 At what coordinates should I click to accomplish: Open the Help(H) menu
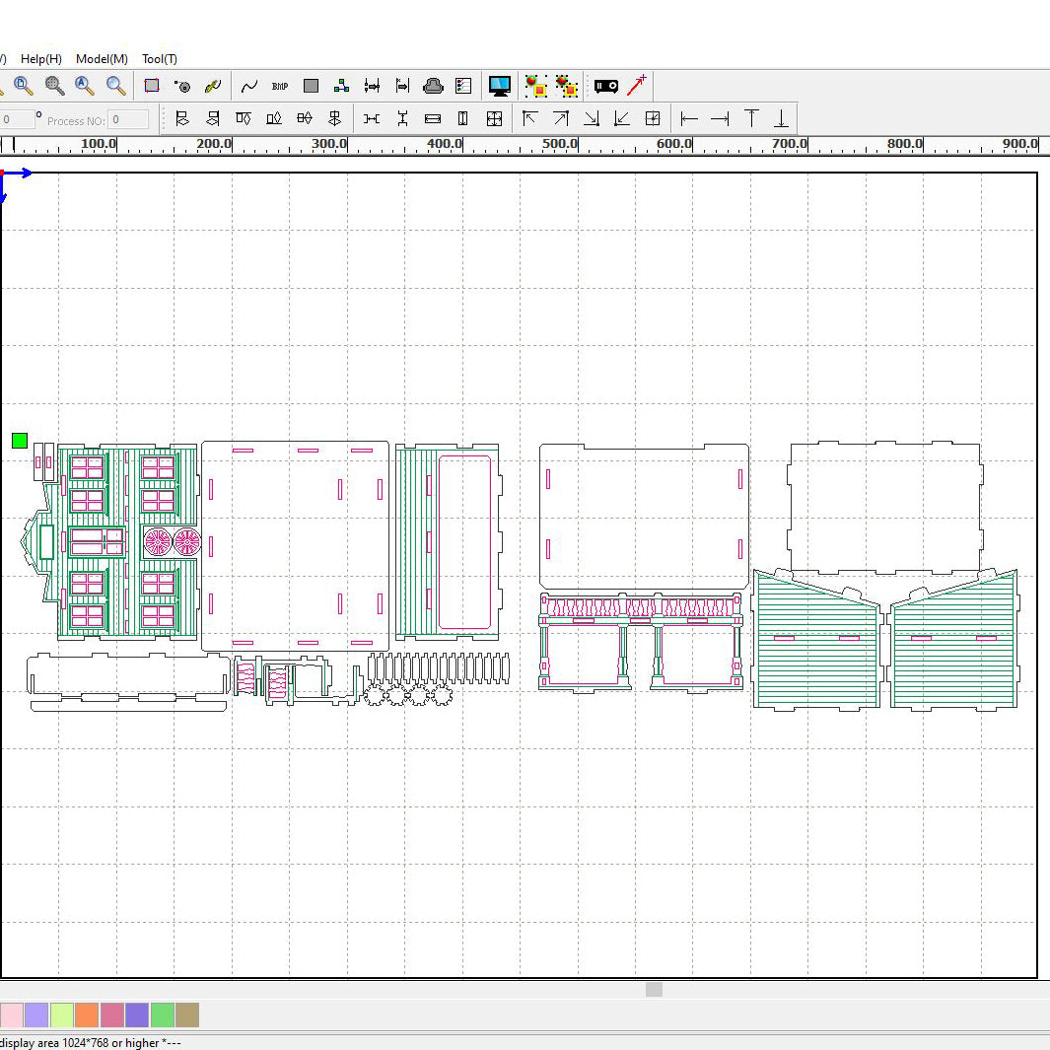[40, 58]
